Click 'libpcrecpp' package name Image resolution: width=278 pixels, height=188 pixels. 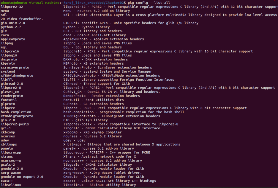[x=11, y=153]
